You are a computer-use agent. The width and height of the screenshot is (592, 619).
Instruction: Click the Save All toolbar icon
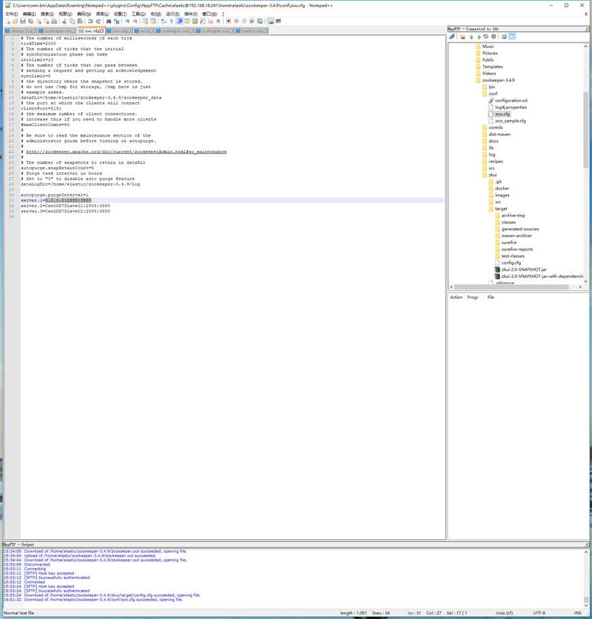click(30, 22)
